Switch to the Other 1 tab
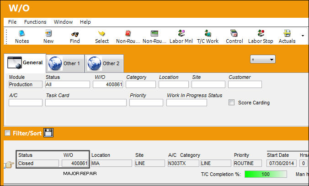The height and width of the screenshot is (186, 309). click(x=65, y=63)
